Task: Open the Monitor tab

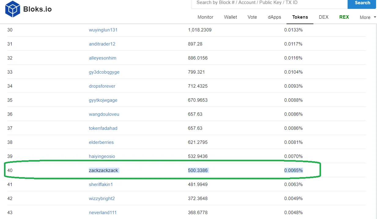Action: [x=205, y=17]
